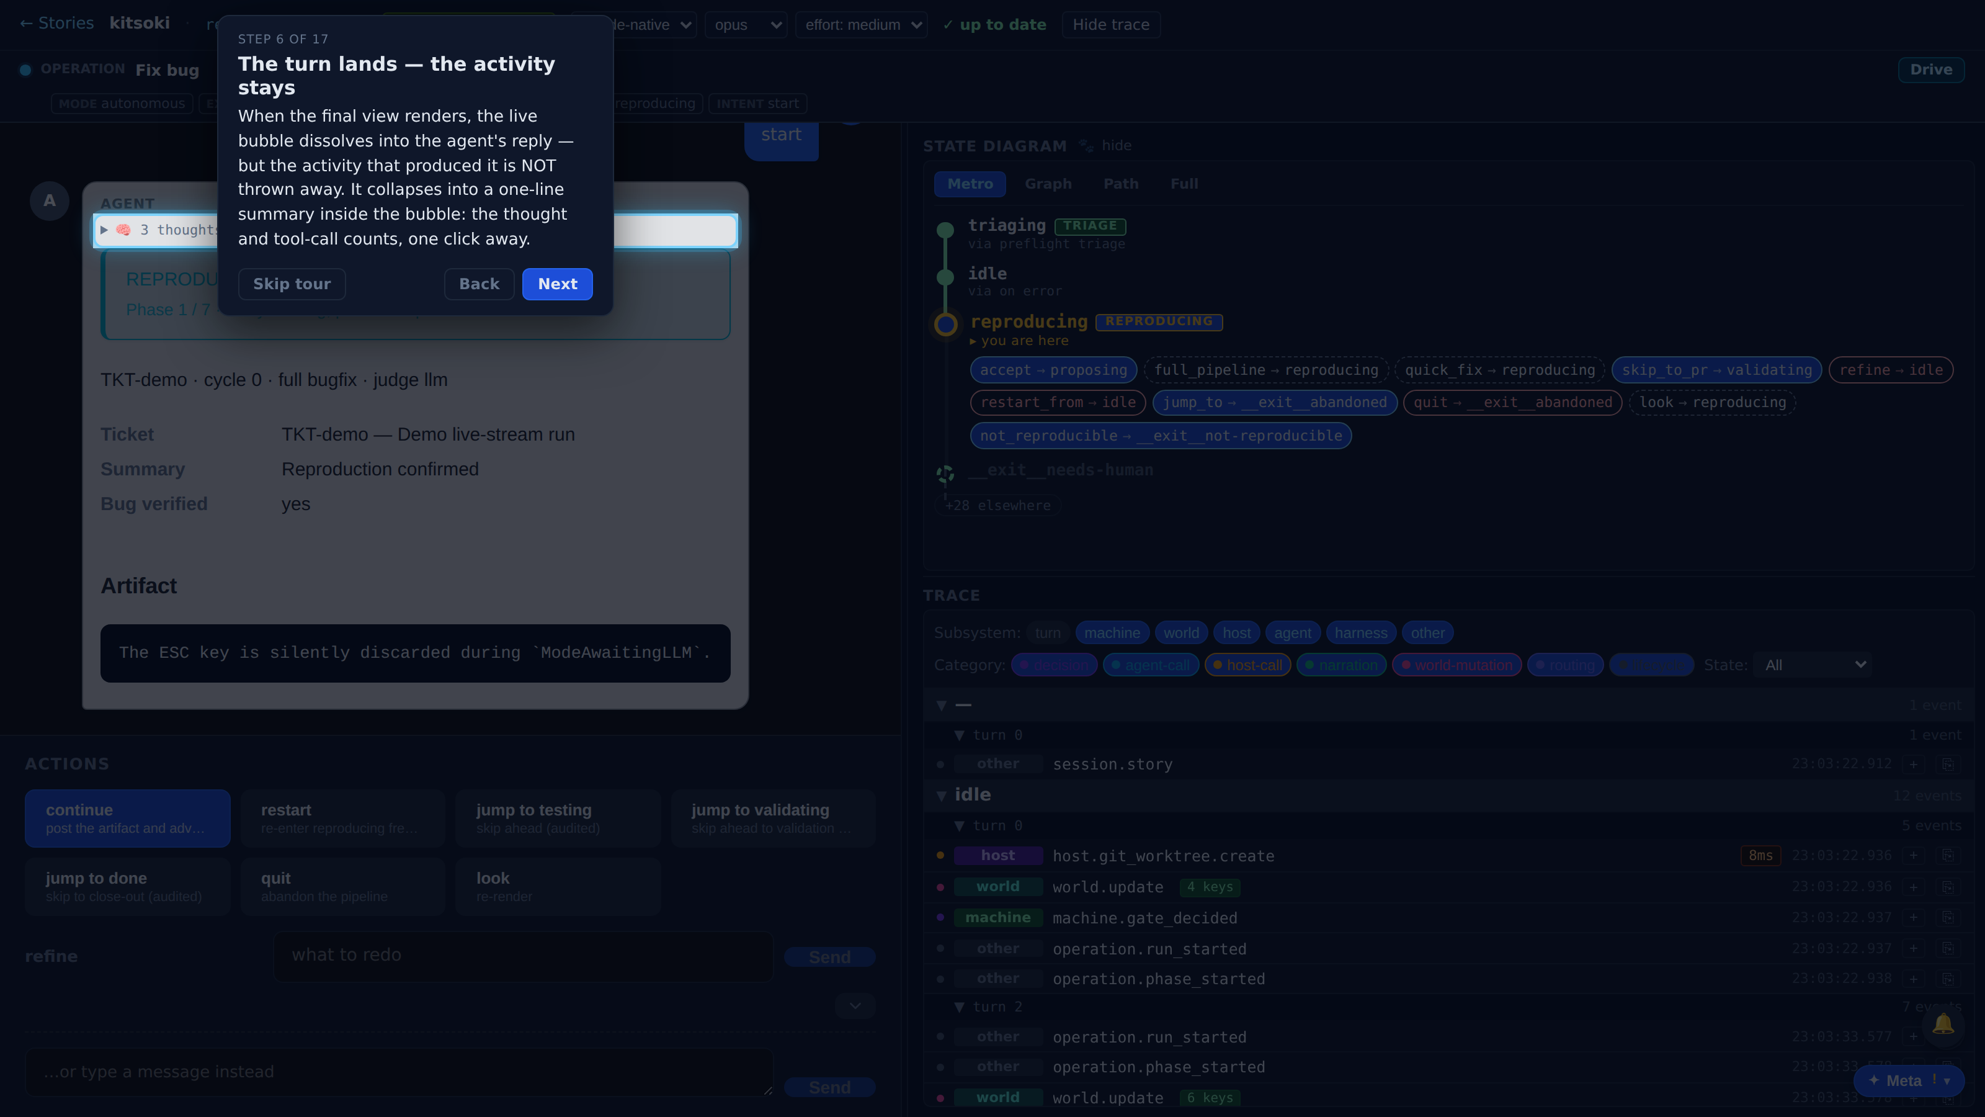Click the 'or type a message instead' box
The height and width of the screenshot is (1117, 1985).
[399, 1072]
